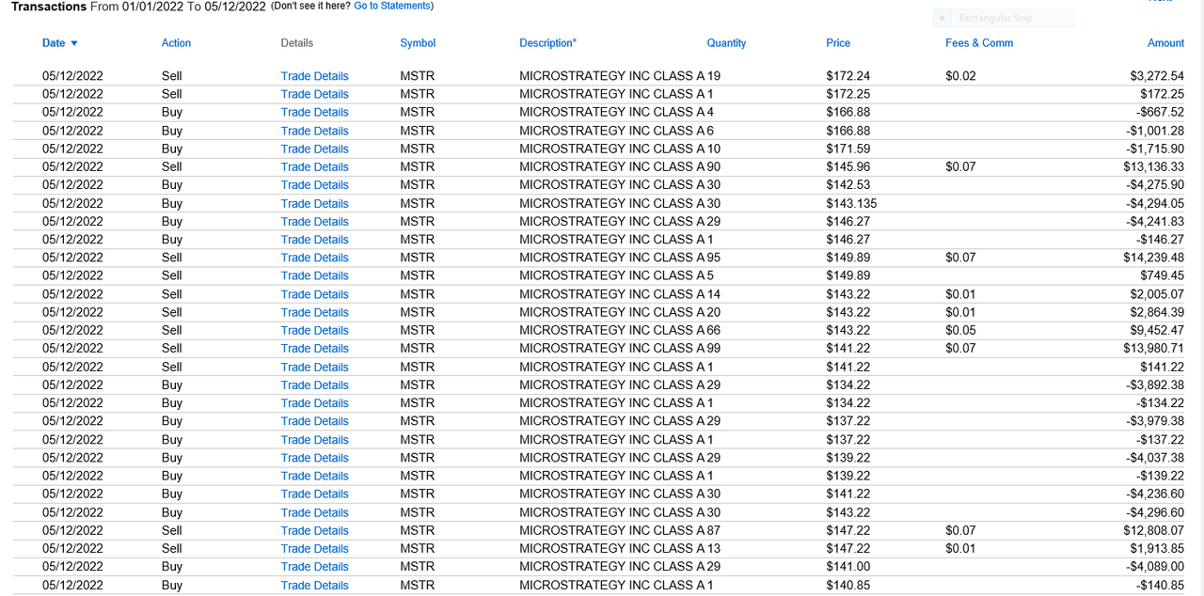Click the amount -$137.22
1204x596 pixels.
point(1160,440)
